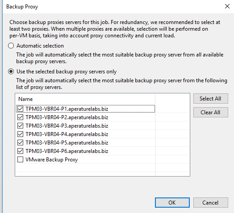Close the Backup Proxy dialog
Screen dimensions: 234x213
click(x=227, y=6)
